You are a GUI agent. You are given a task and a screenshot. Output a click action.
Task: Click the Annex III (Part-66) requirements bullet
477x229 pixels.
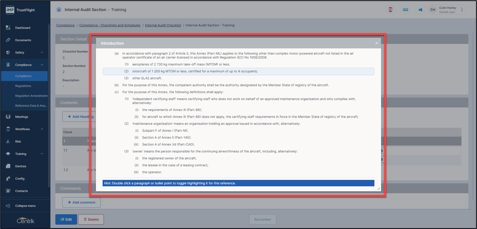(x=172, y=110)
